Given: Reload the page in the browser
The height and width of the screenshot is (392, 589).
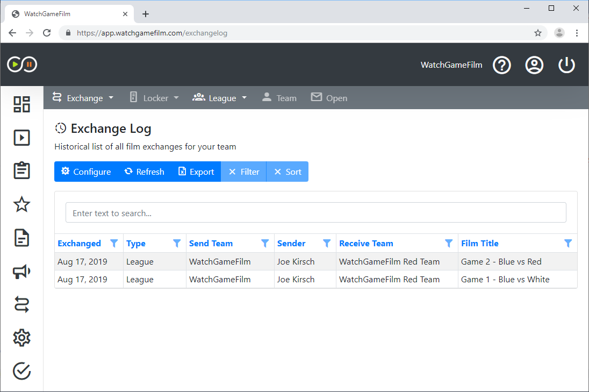Looking at the screenshot, I should (47, 33).
